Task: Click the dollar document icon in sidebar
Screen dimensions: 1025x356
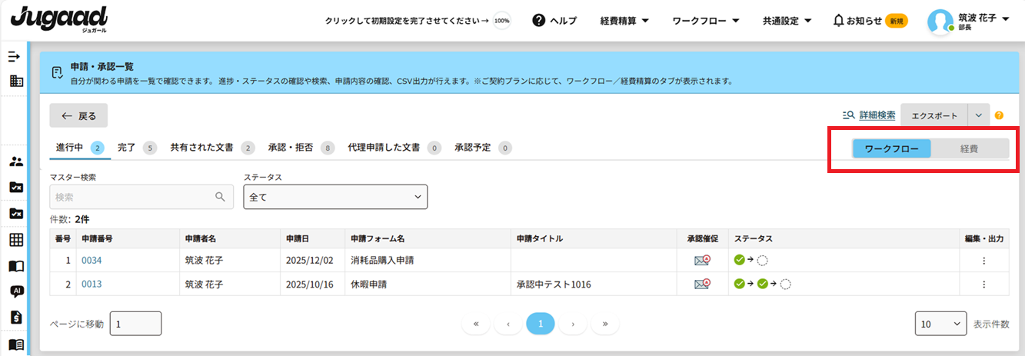Action: (16, 317)
